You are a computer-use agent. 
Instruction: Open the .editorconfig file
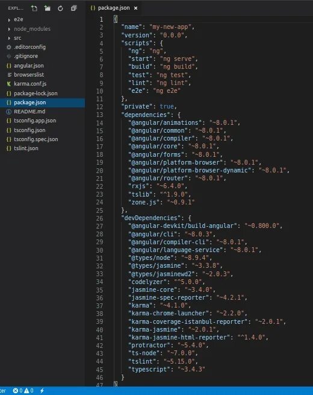[x=43, y=47]
